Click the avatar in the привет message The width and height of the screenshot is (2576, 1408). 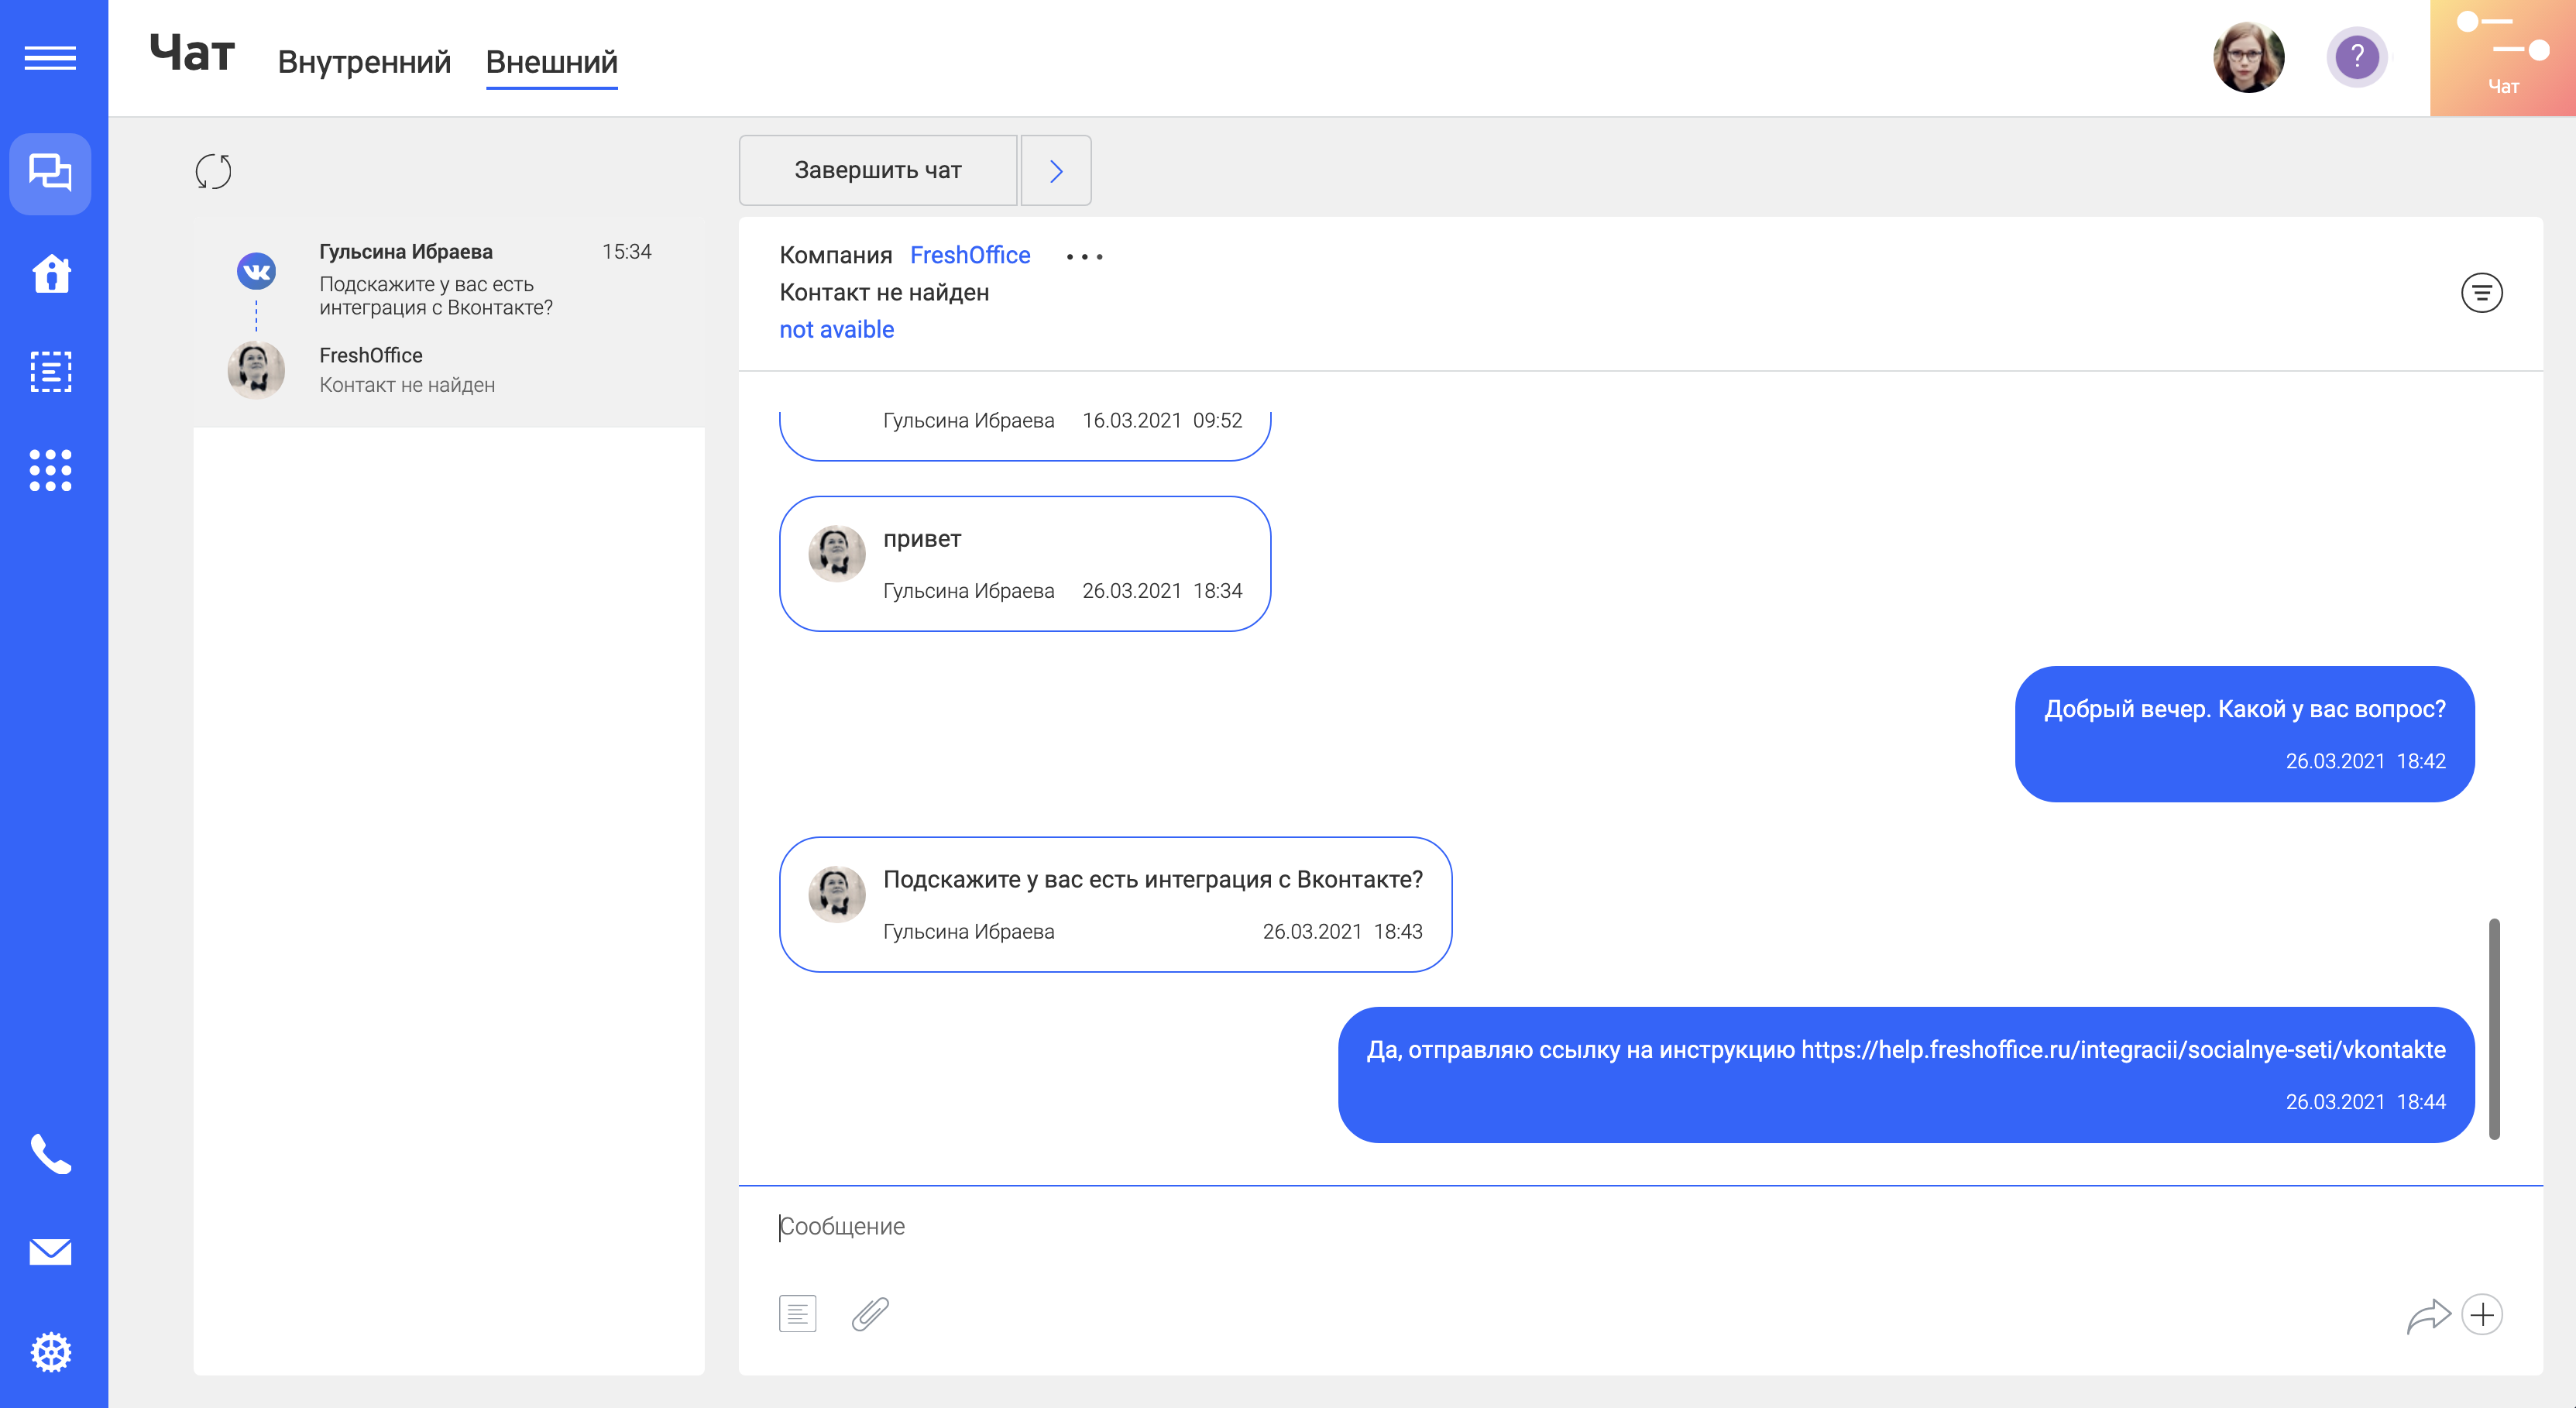[x=837, y=553]
